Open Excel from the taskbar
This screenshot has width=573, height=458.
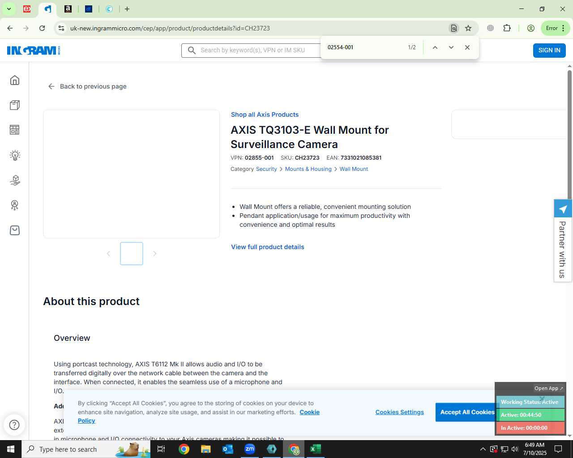316,449
